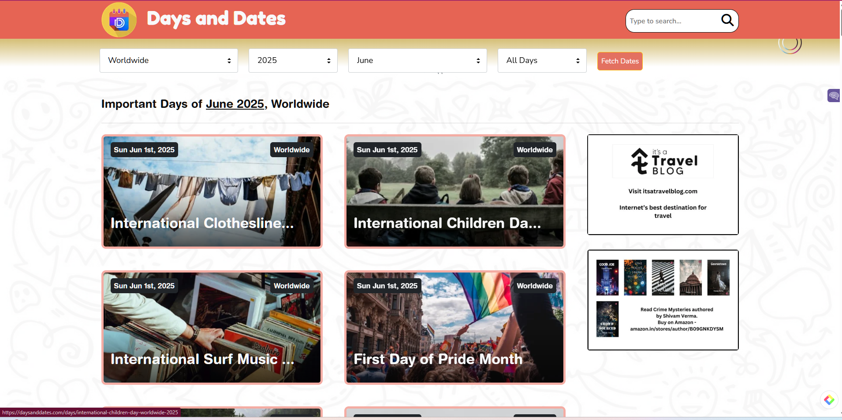The height and width of the screenshot is (420, 842).
Task: Click the circular loading spinner icon
Action: (x=790, y=44)
